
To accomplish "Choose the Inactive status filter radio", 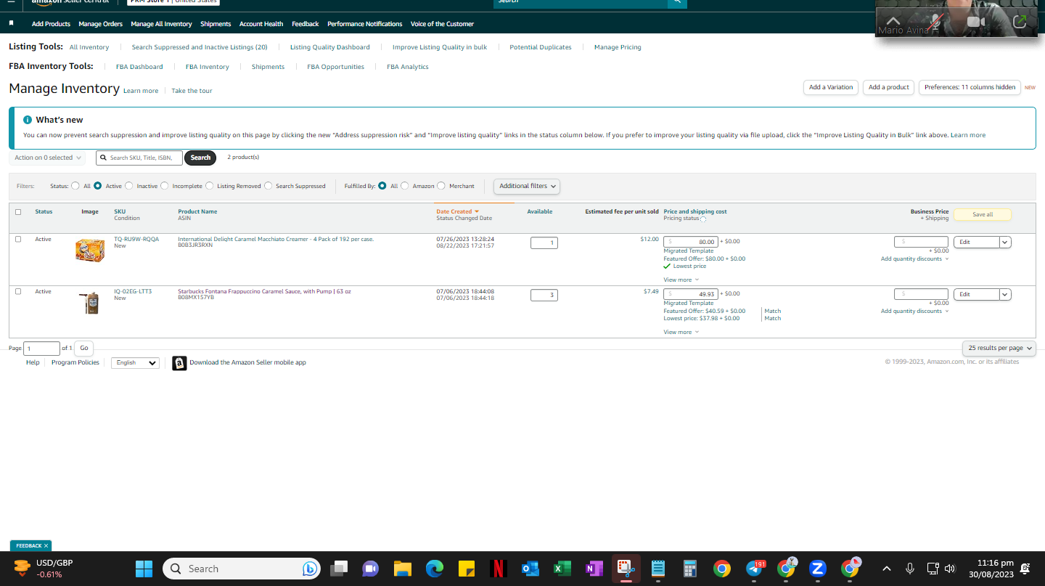I will (x=129, y=186).
